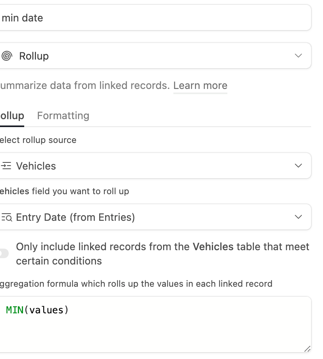Click the lookup icon beside Entry Date

pyautogui.click(x=6, y=217)
